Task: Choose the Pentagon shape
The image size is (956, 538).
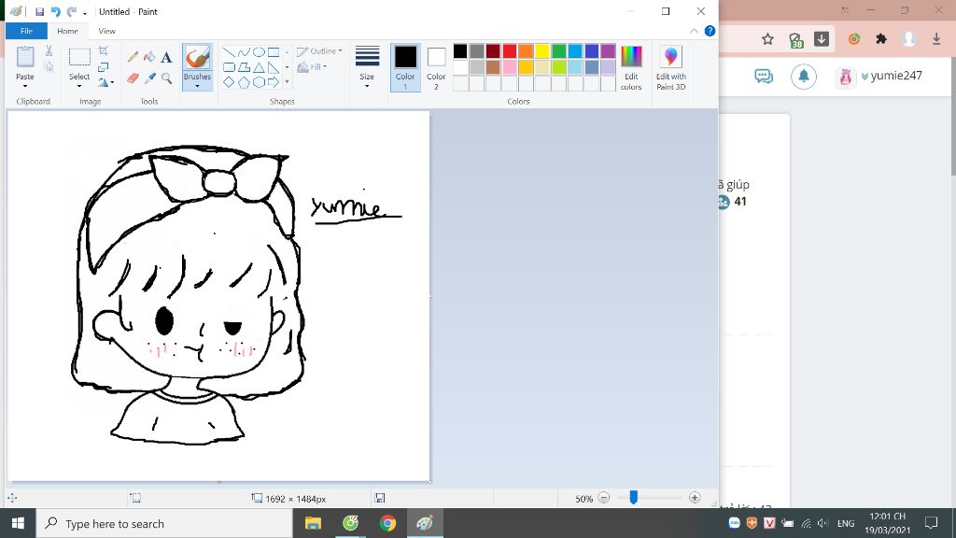Action: tap(244, 82)
